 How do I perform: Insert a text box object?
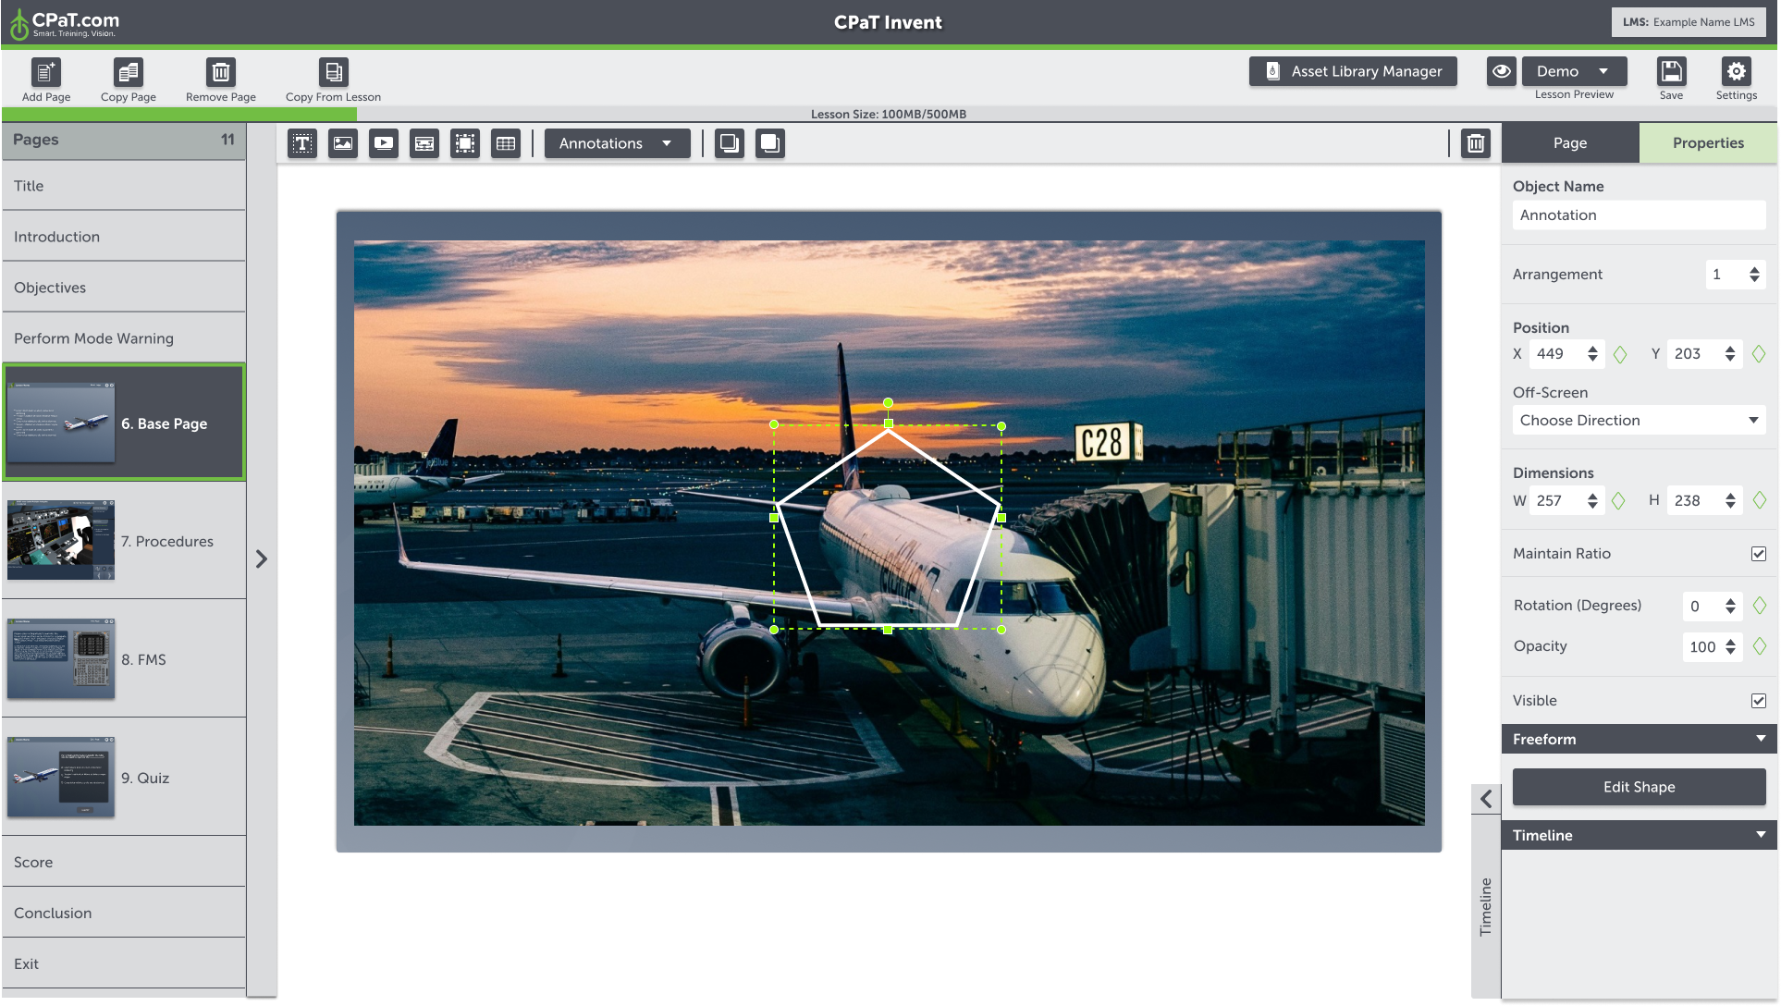click(302, 143)
